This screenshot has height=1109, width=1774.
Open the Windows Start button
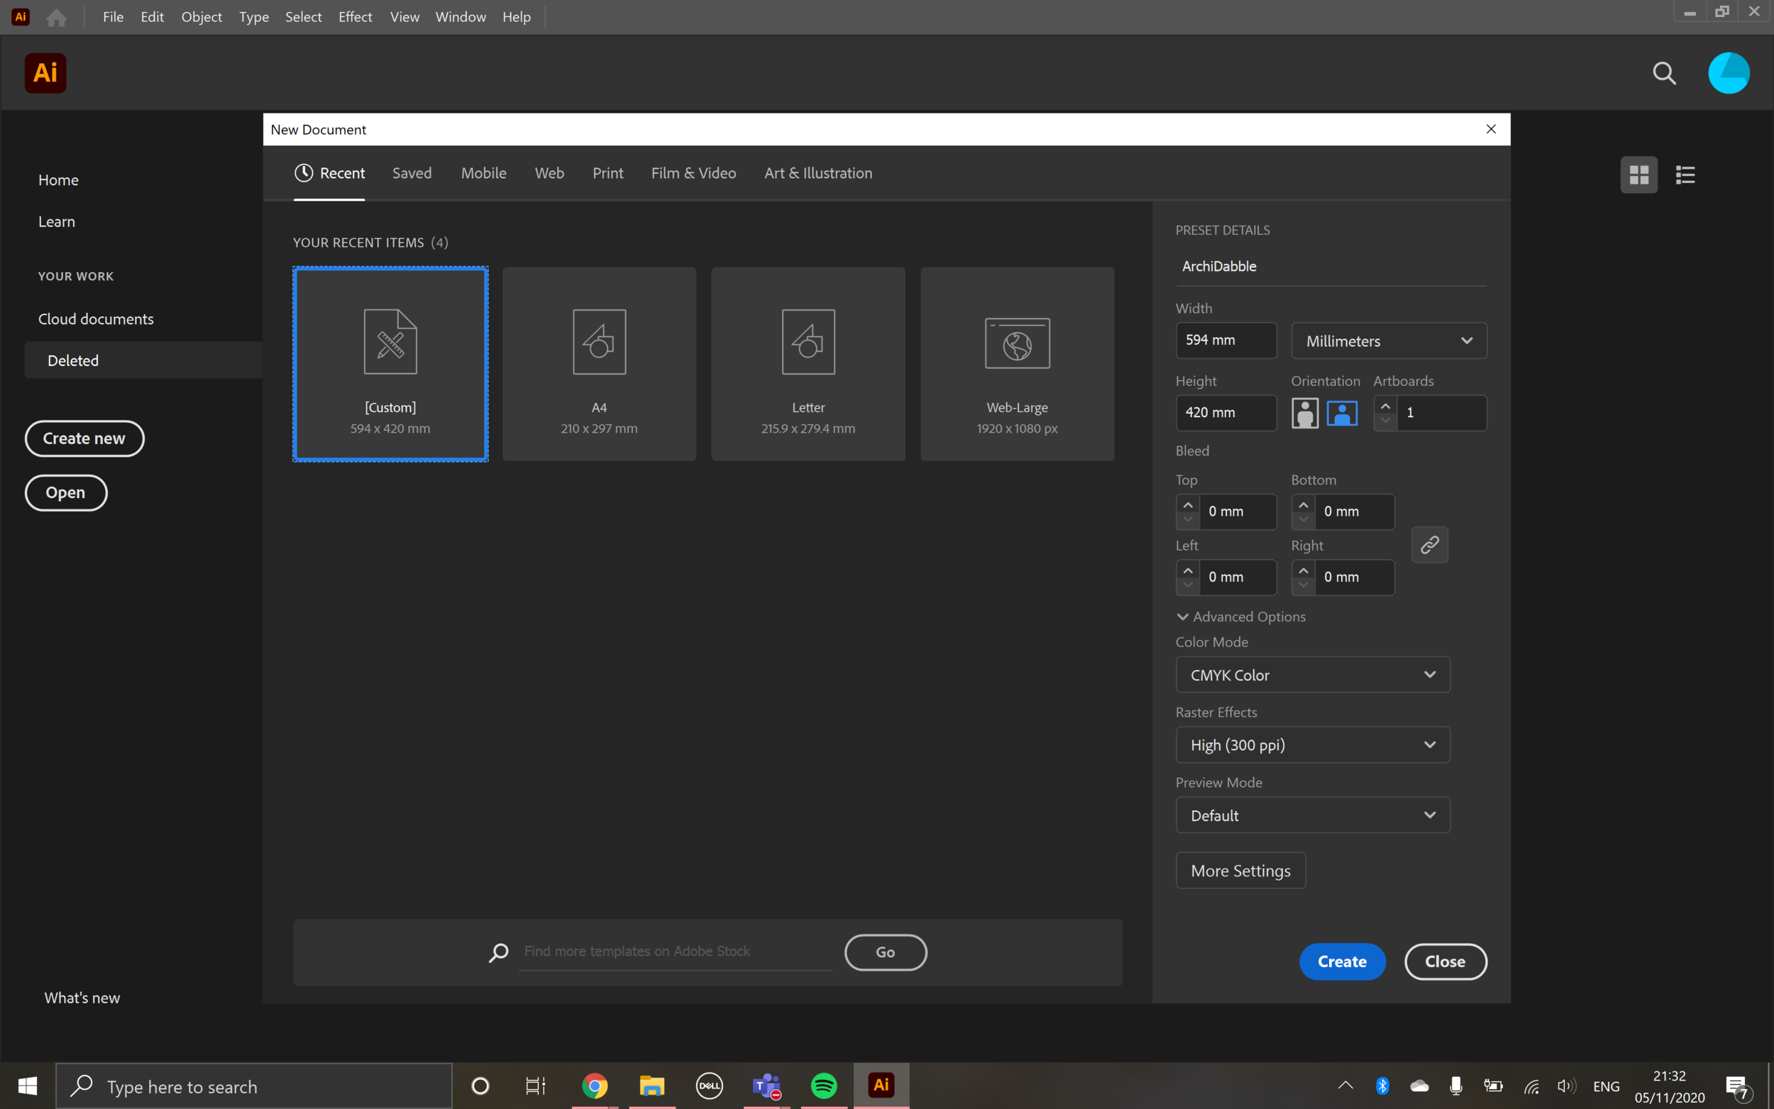[27, 1086]
